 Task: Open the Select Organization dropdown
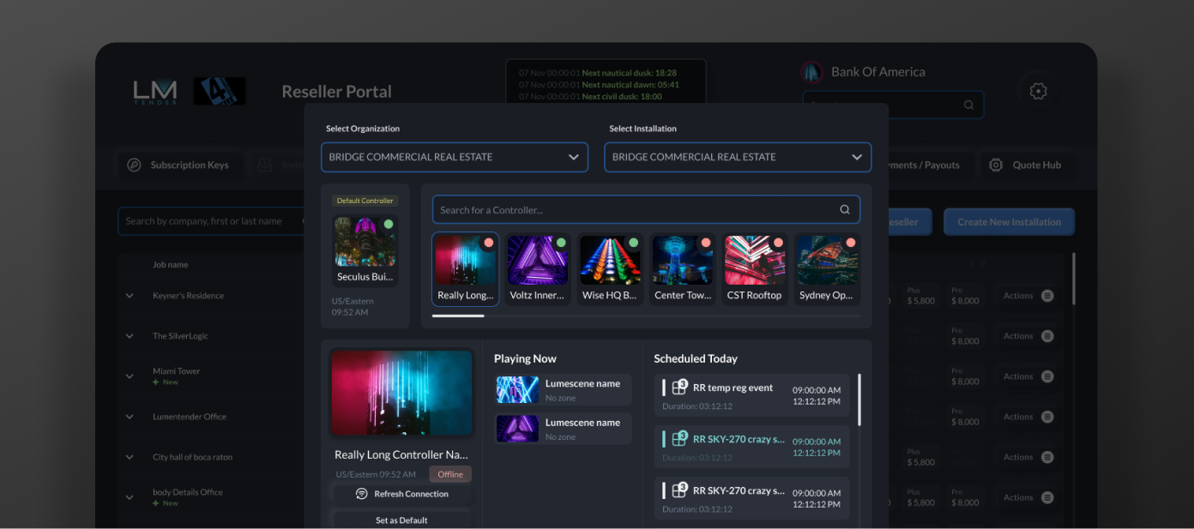pos(455,157)
